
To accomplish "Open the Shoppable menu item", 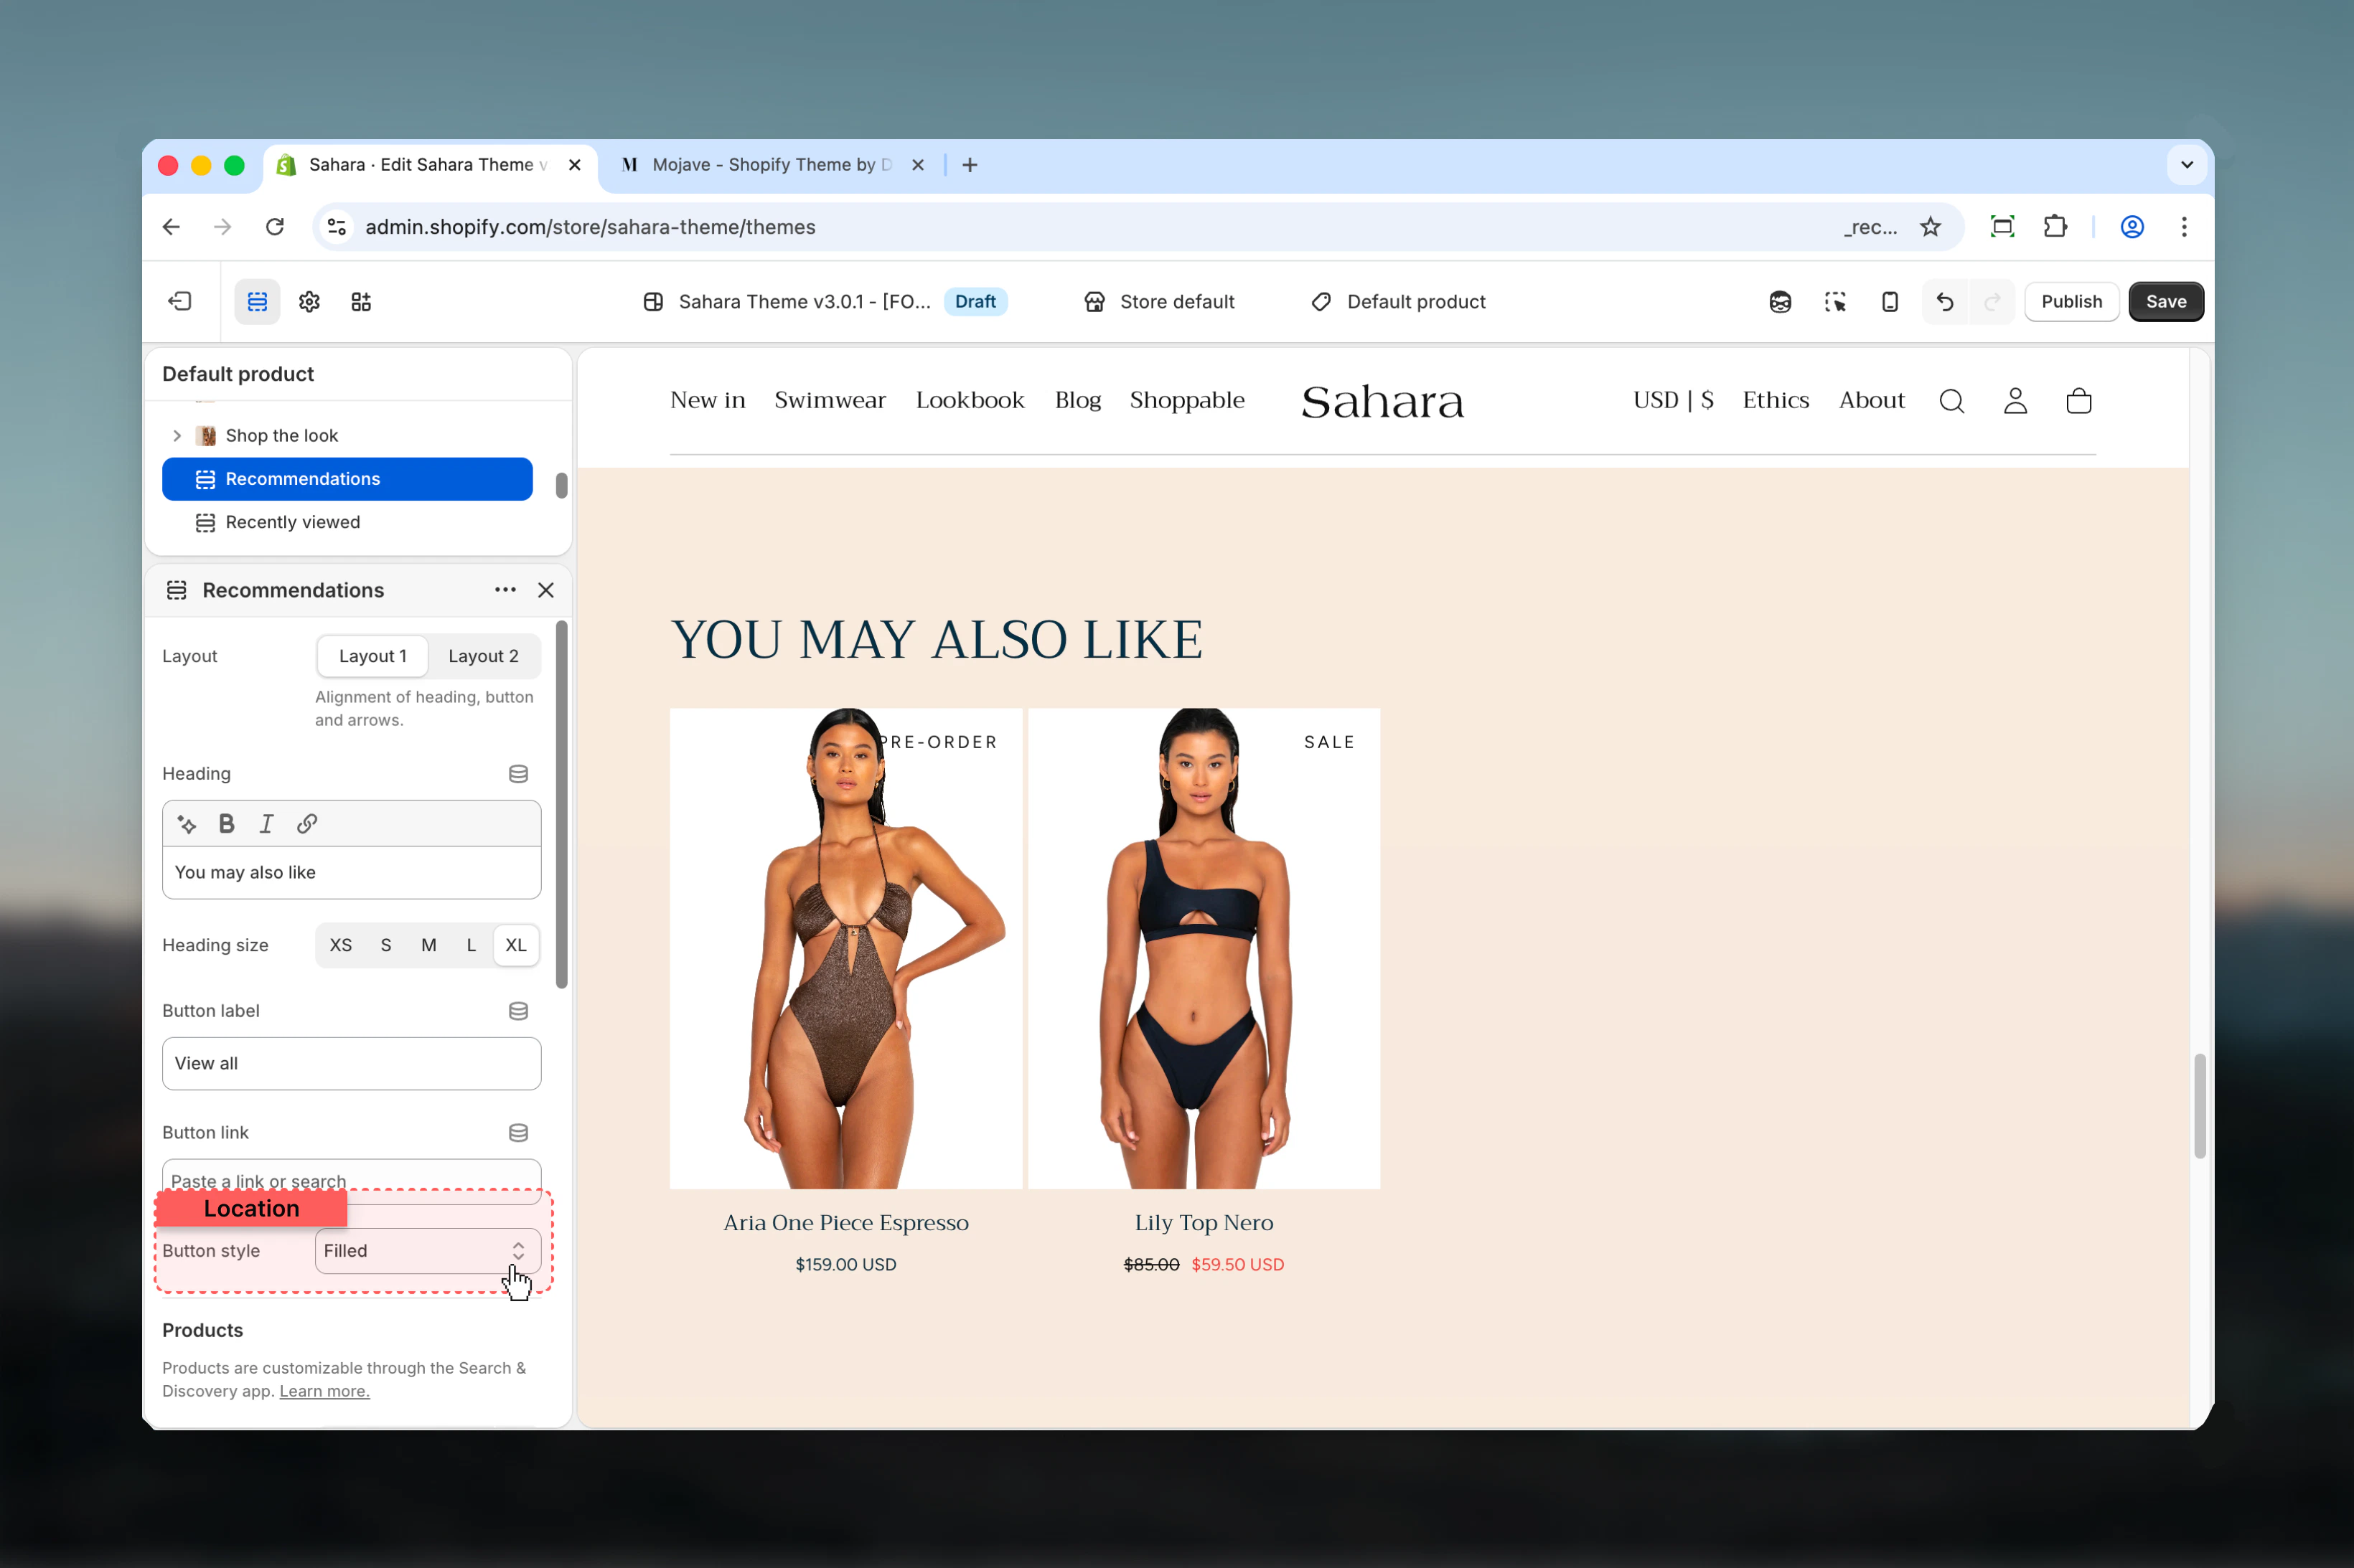I will (1188, 400).
